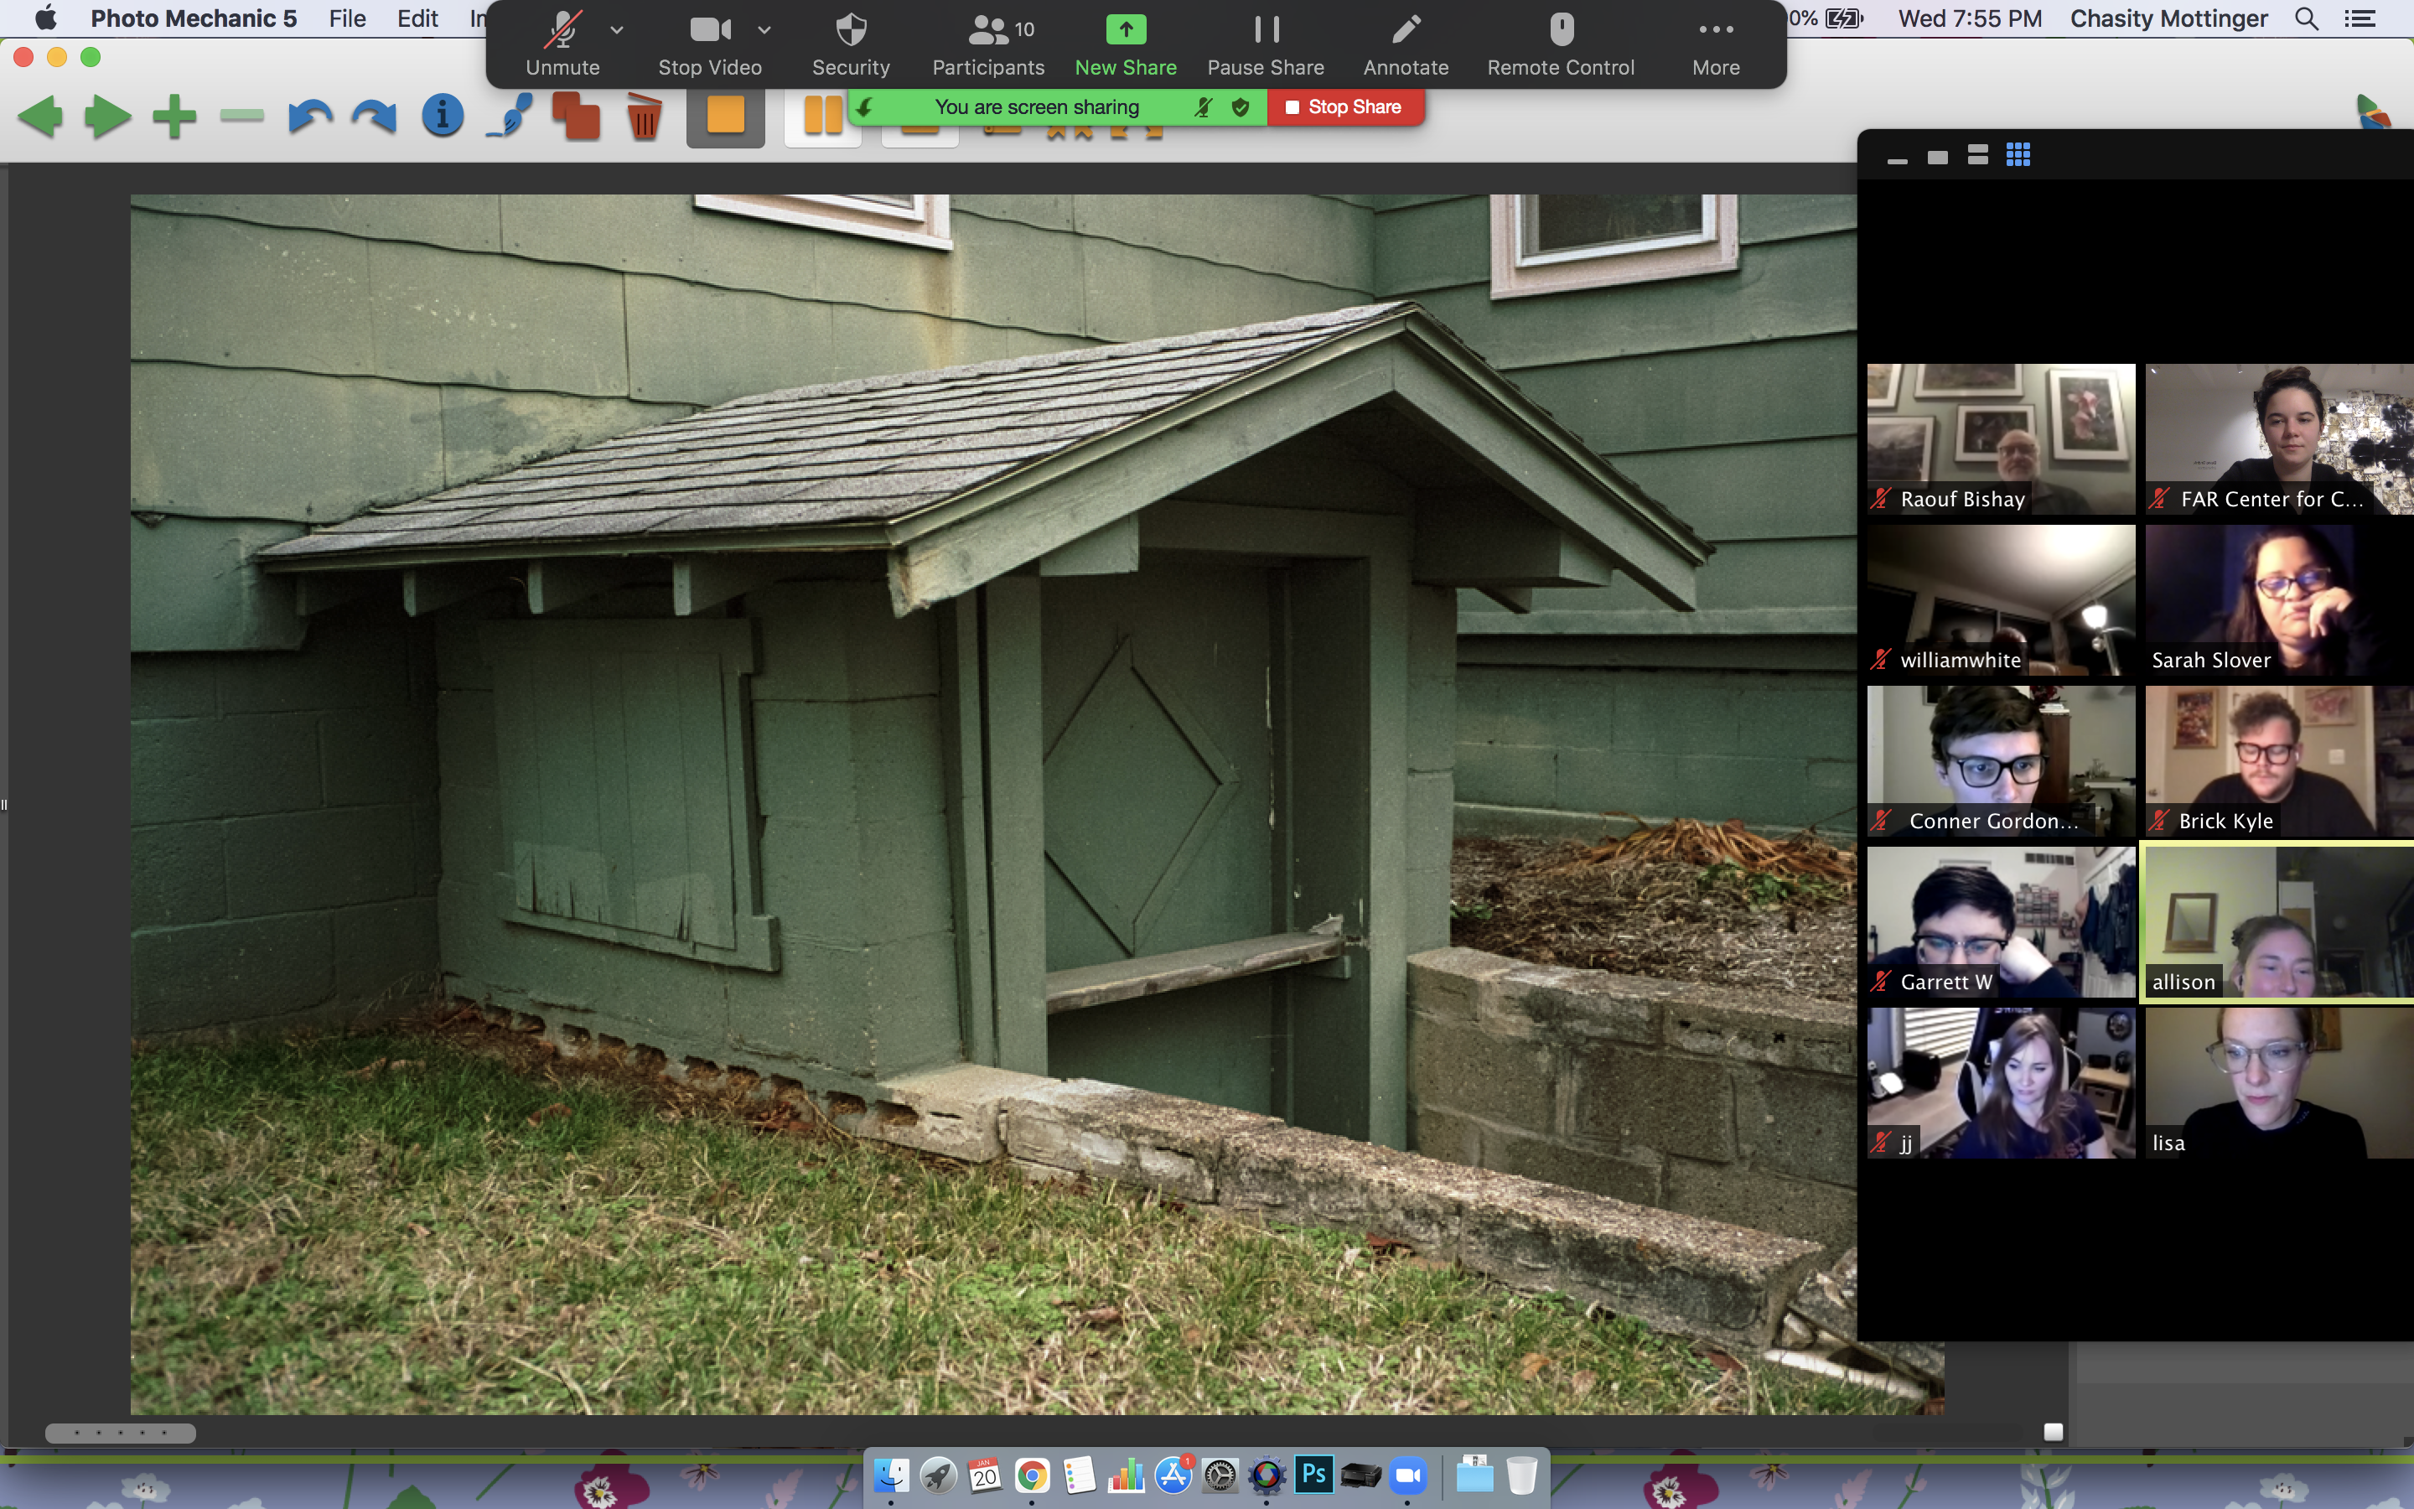The image size is (2414, 1509).
Task: Toggle Stop Video in Zoom meeting
Action: [x=707, y=42]
